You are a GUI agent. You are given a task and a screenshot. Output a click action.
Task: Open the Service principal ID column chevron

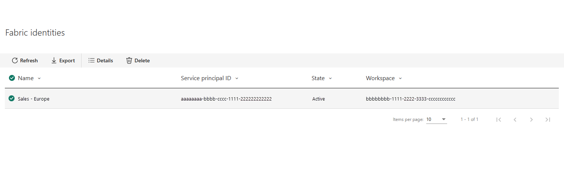(237, 78)
